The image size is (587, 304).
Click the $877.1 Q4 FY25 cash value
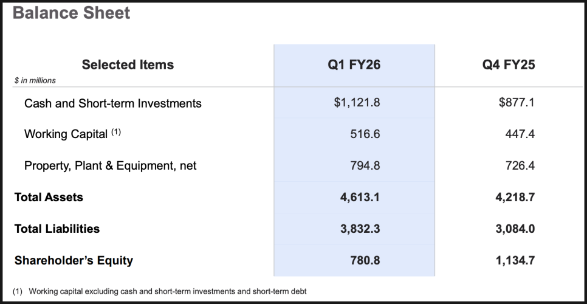[517, 103]
